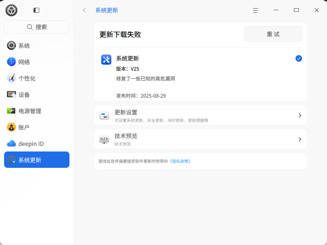
Task: Click the 版本：V25 text
Action: pyautogui.click(x=128, y=69)
